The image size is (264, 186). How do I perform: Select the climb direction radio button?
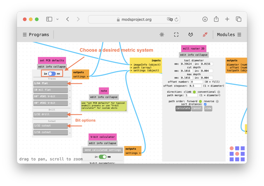tap(194, 92)
